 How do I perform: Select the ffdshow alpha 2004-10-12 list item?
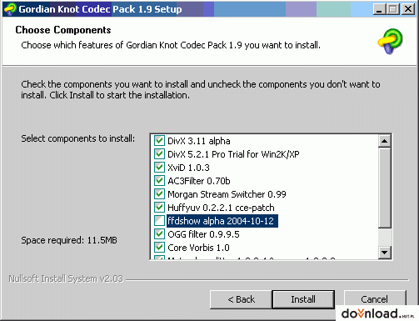pos(222,221)
